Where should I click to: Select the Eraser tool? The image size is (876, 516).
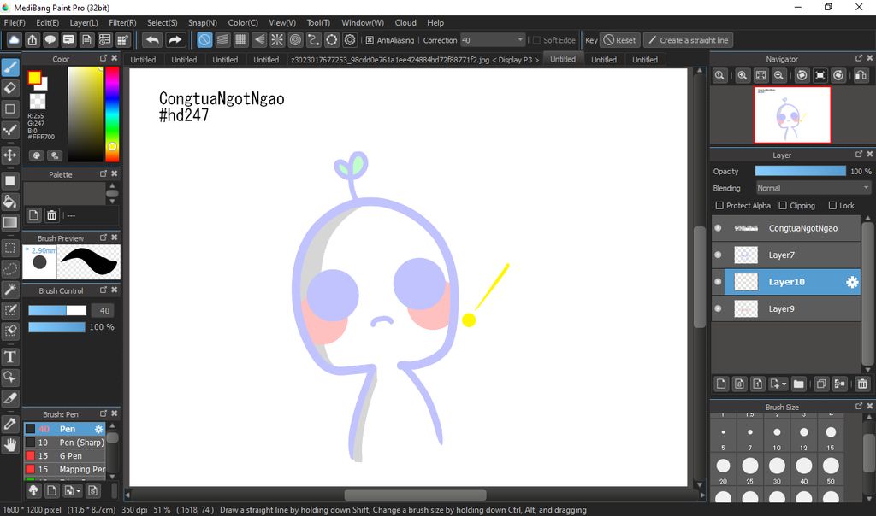pyautogui.click(x=10, y=88)
